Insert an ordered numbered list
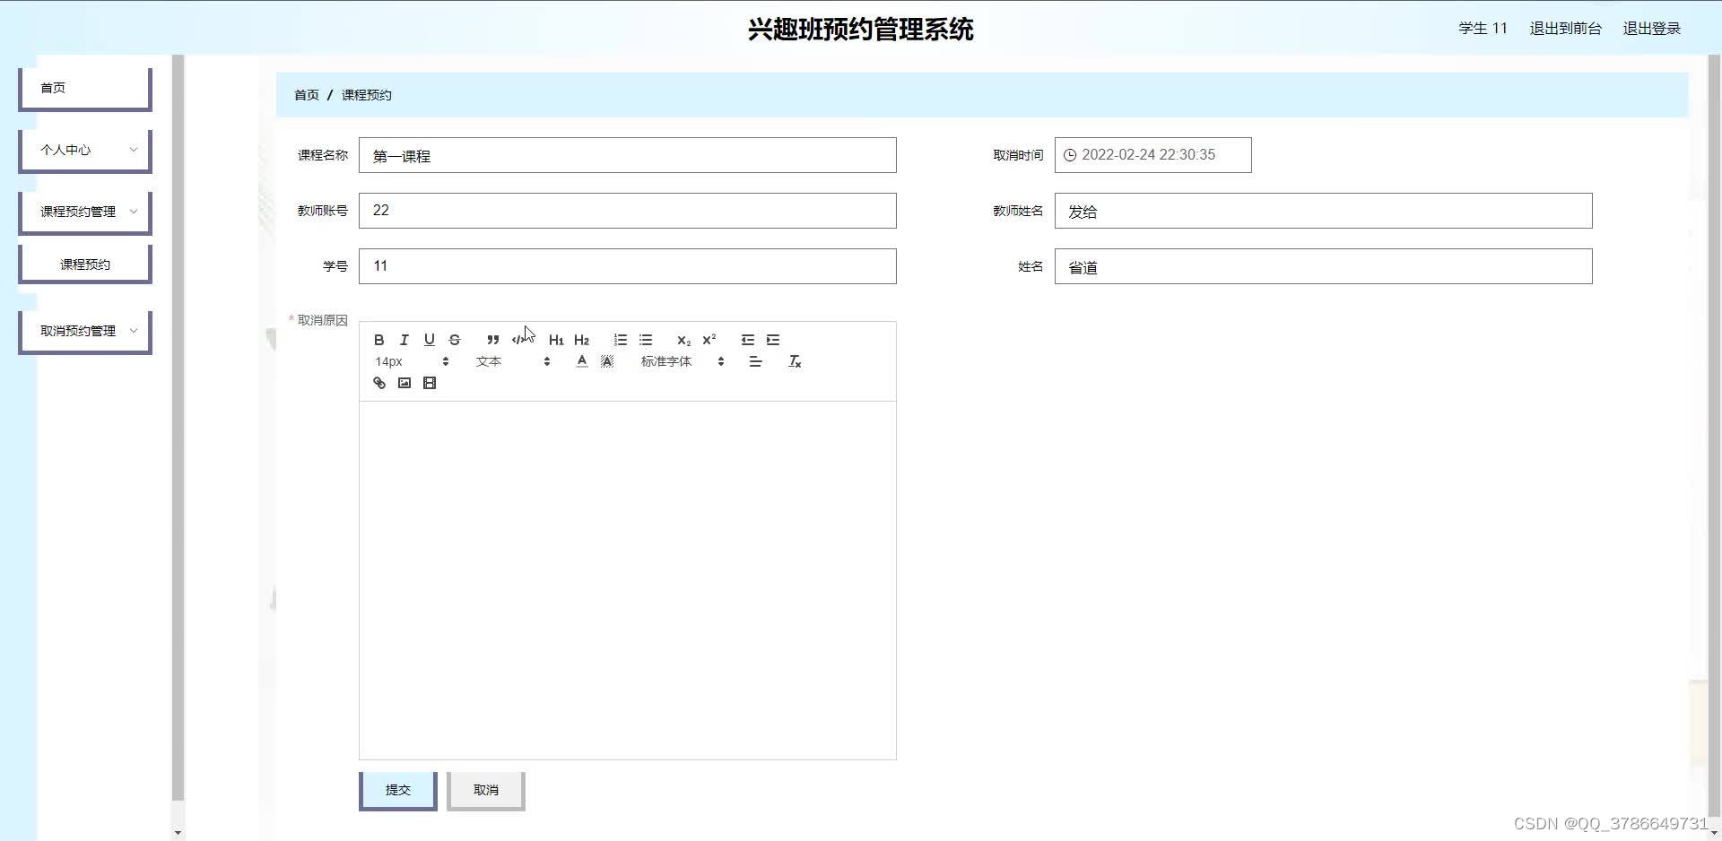Image resolution: width=1722 pixels, height=841 pixels. 620,340
